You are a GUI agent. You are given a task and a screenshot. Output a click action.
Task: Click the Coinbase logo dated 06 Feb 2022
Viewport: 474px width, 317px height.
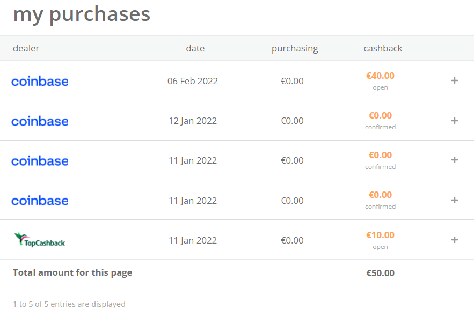pyautogui.click(x=40, y=82)
